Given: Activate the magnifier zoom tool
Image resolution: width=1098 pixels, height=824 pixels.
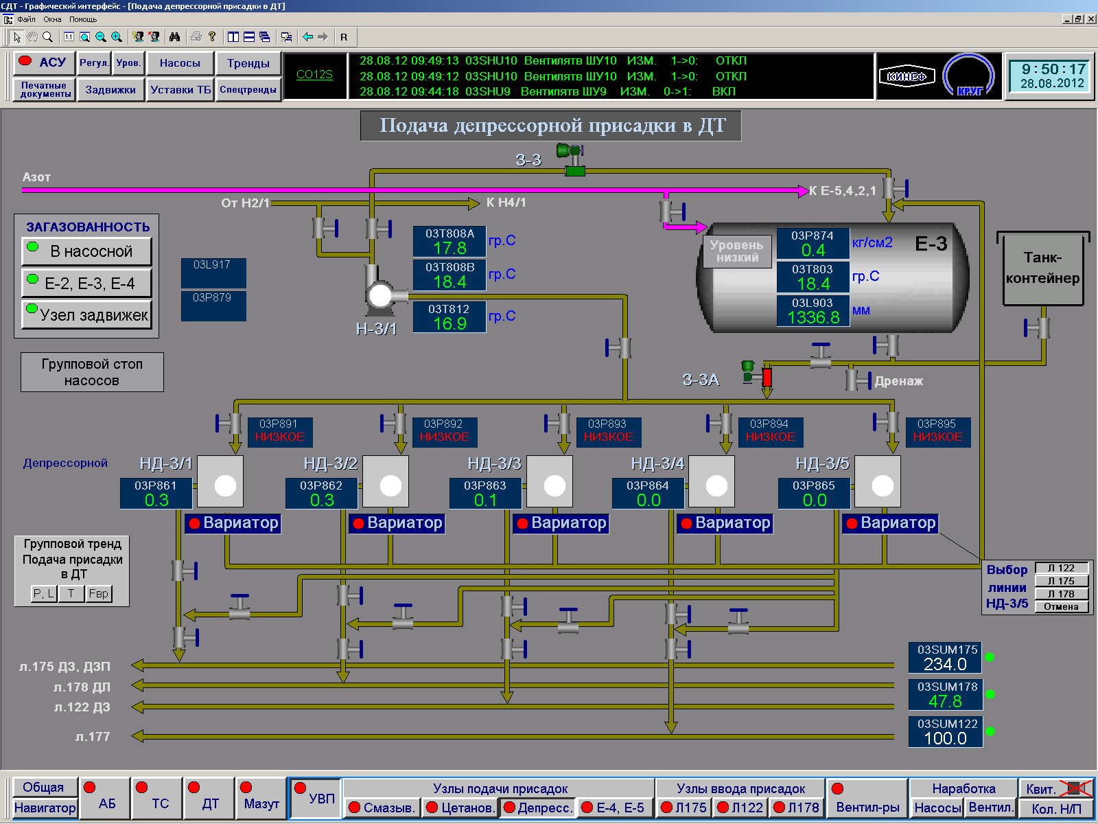Looking at the screenshot, I should 47,37.
